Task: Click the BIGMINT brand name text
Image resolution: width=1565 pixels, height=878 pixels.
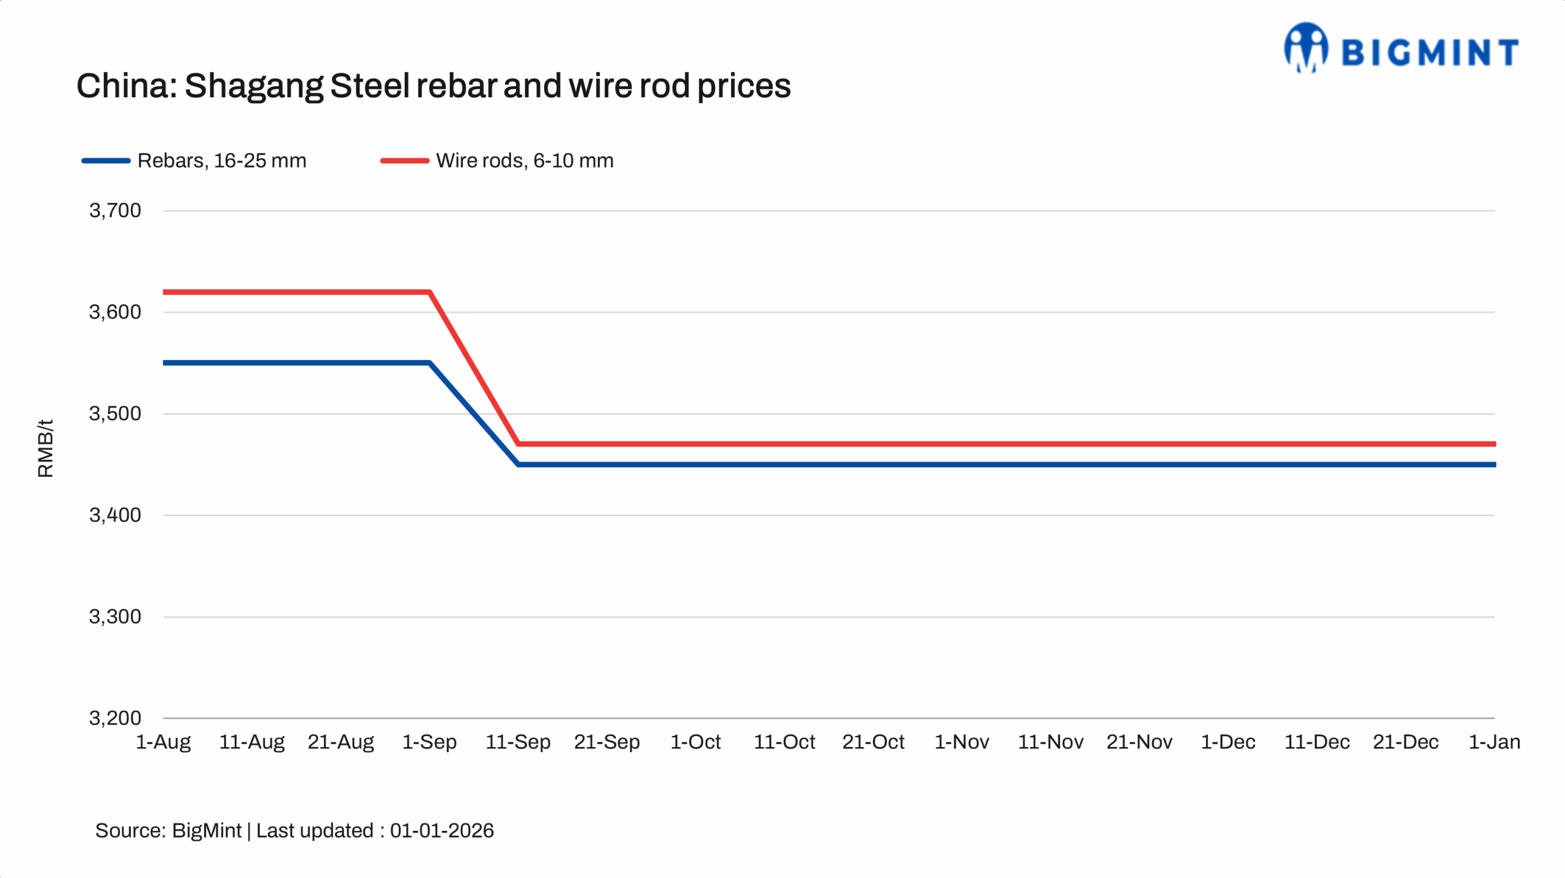Action: (1430, 52)
